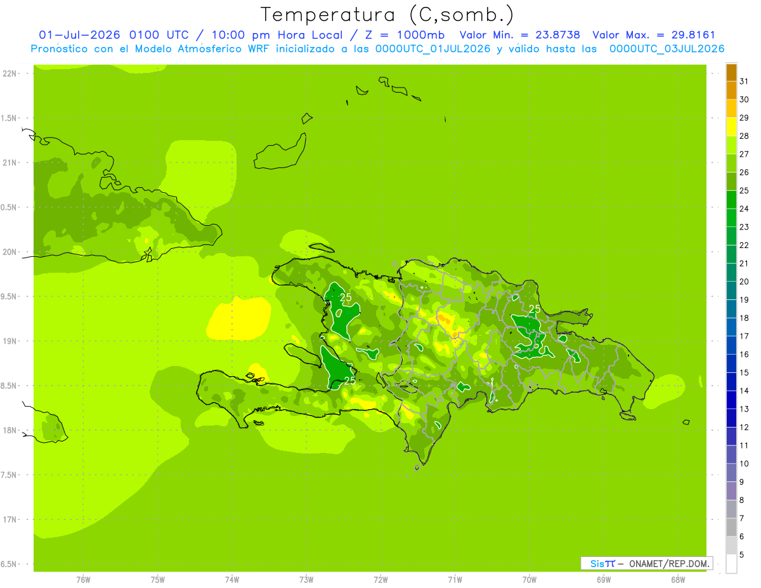761x588 pixels.
Task: Click the green 24 legend segment
Action: click(731, 200)
